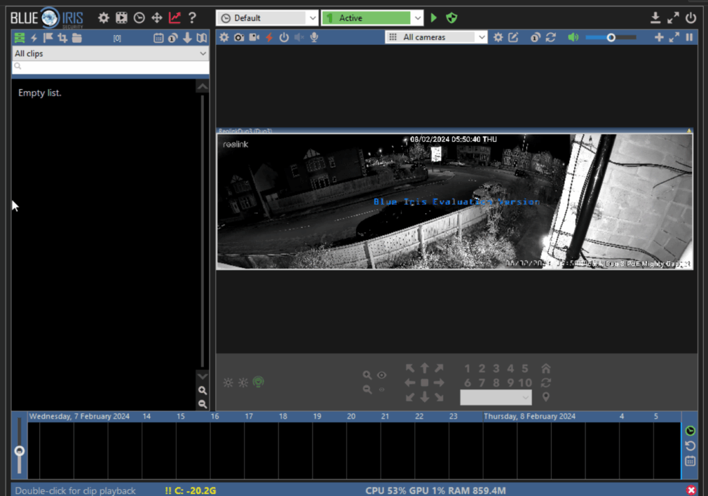Open the main Blue Iris settings gear
This screenshot has width=708, height=496.
[x=104, y=18]
